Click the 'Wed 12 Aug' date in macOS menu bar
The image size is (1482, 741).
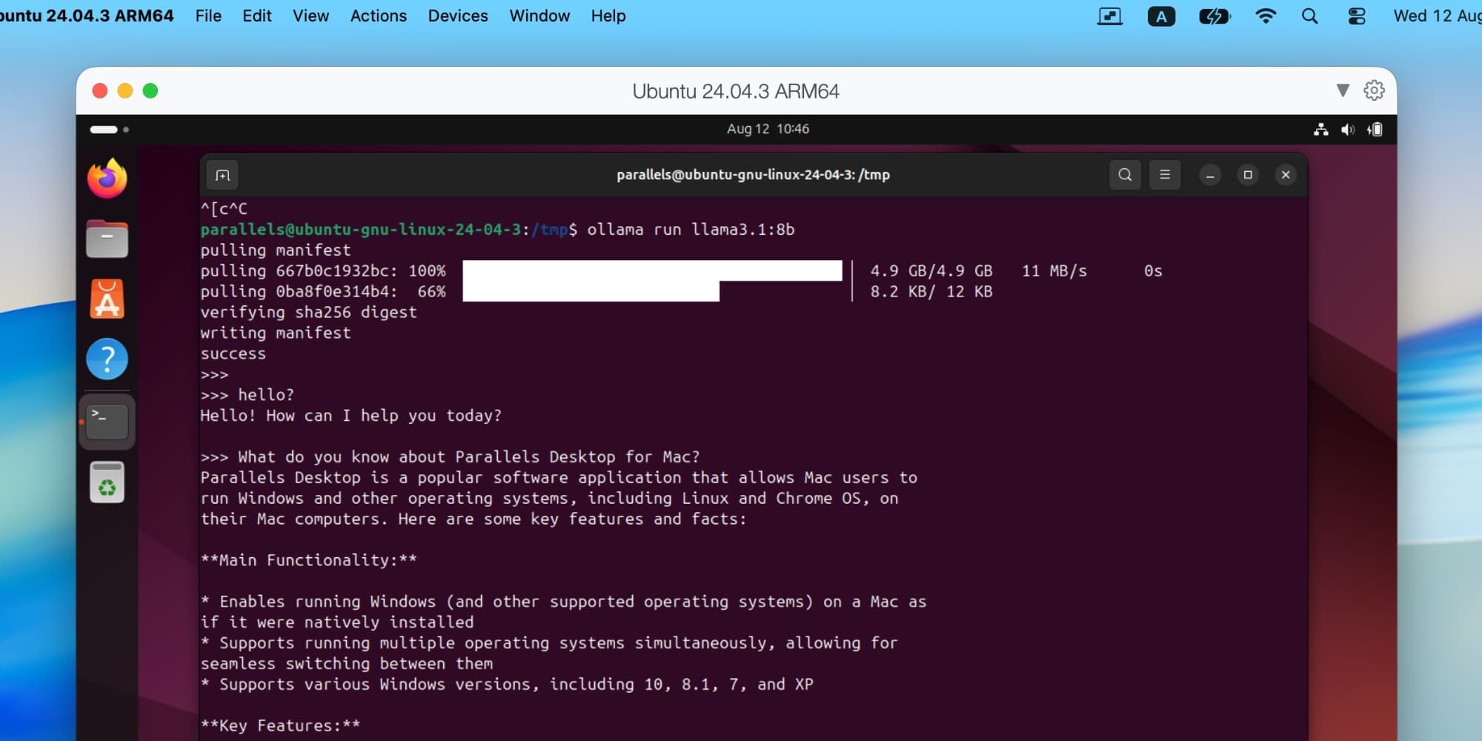1437,16
